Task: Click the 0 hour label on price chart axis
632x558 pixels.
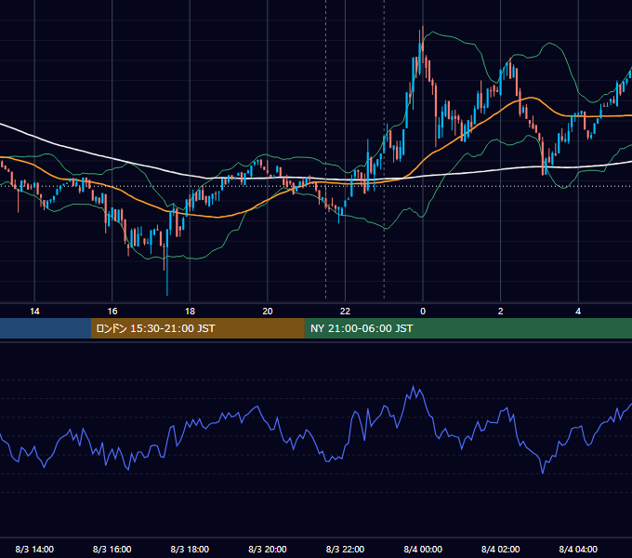Action: coord(423,312)
